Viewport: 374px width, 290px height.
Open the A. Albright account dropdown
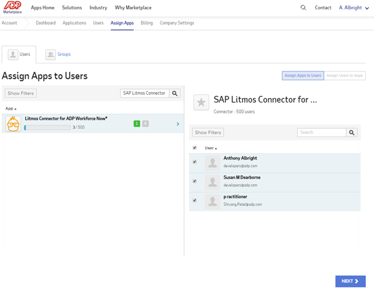point(354,8)
